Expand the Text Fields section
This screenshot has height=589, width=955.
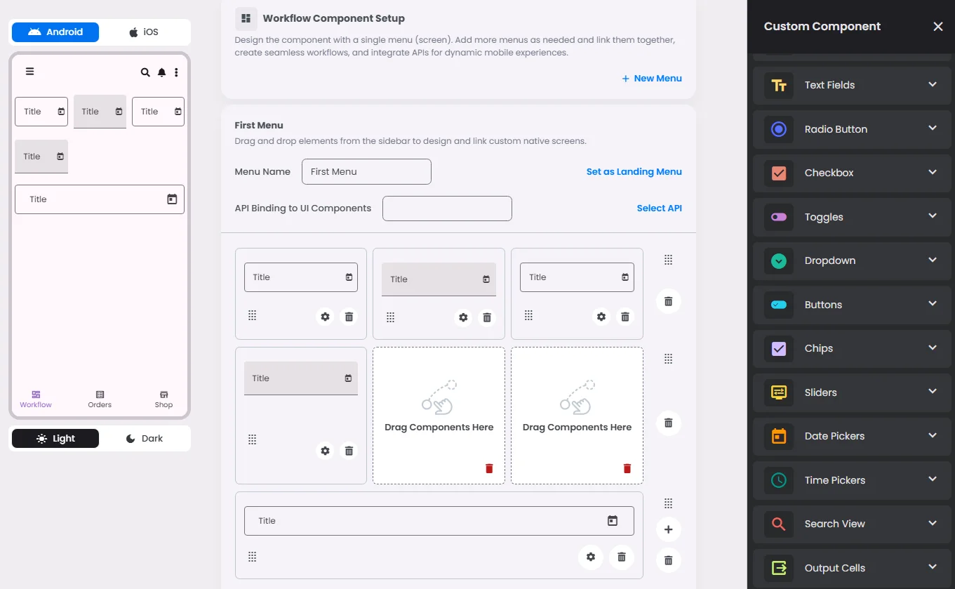853,85
